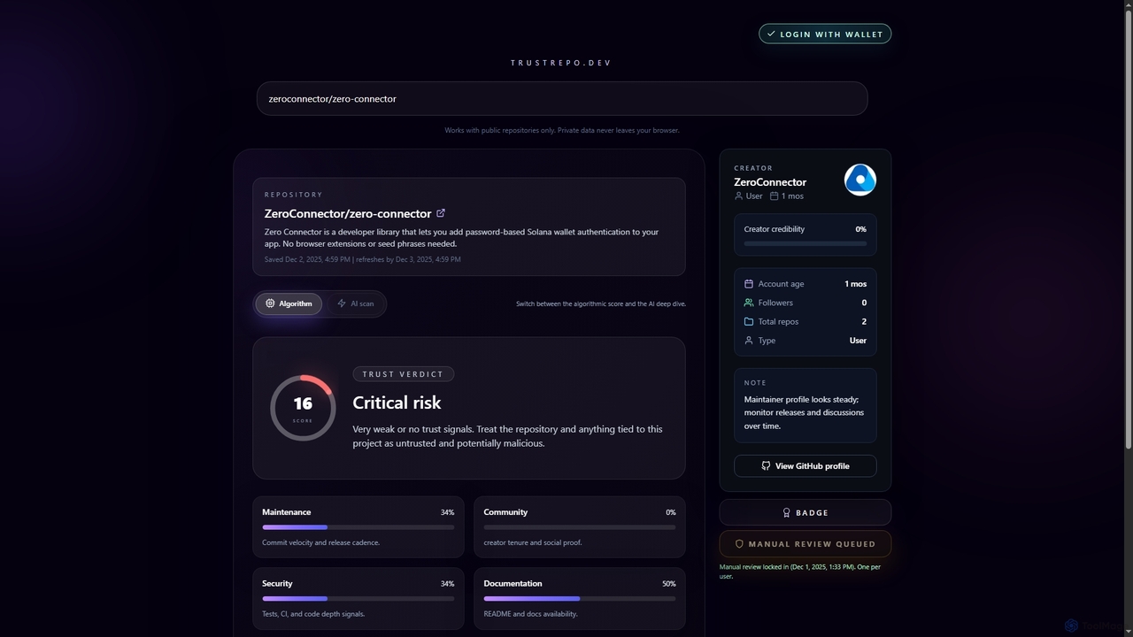1133x637 pixels.
Task: Click the Login with Wallet button
Action: click(x=825, y=34)
